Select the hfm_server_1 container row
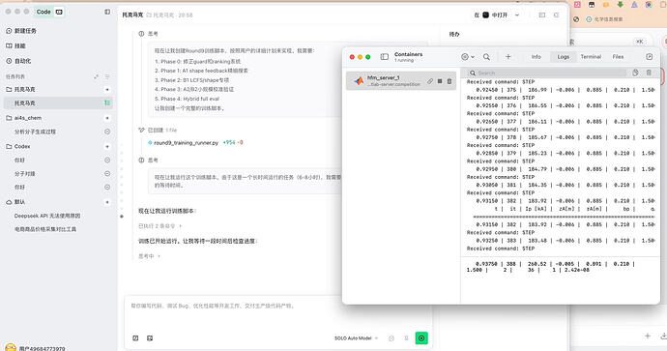The width and height of the screenshot is (667, 351). tap(401, 81)
